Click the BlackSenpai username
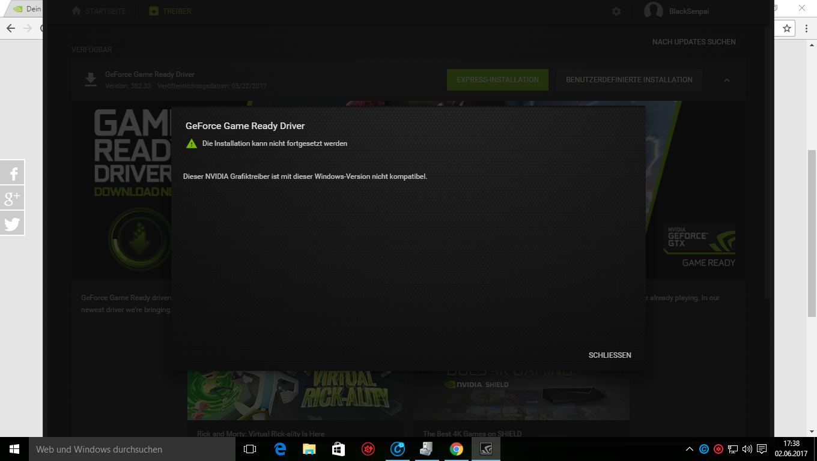Viewport: 817px width, 461px height. coord(689,11)
